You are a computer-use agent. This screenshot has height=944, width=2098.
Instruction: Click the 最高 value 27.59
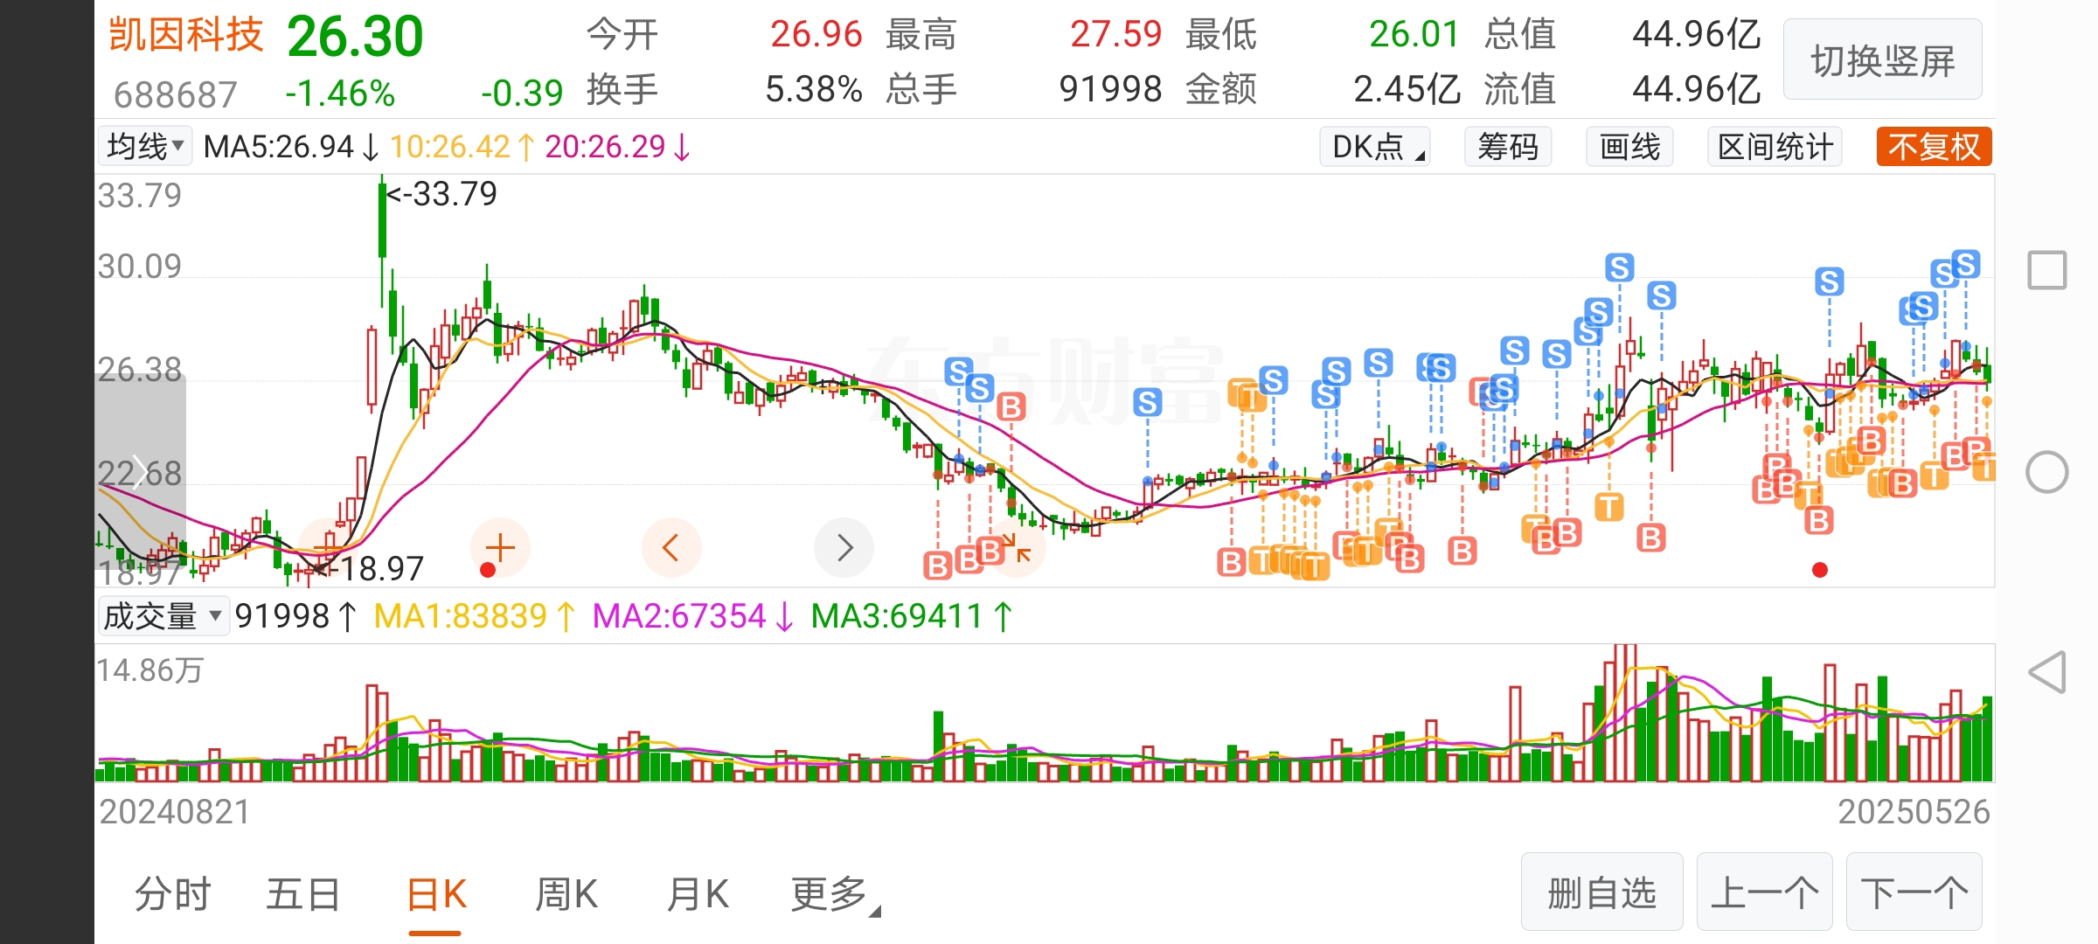point(1115,35)
